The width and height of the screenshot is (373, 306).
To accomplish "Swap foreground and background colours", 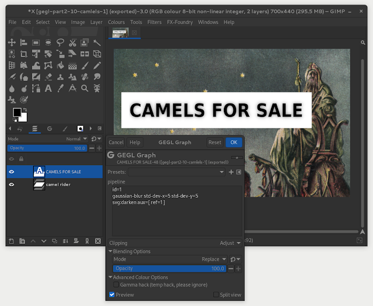I will (x=24, y=110).
